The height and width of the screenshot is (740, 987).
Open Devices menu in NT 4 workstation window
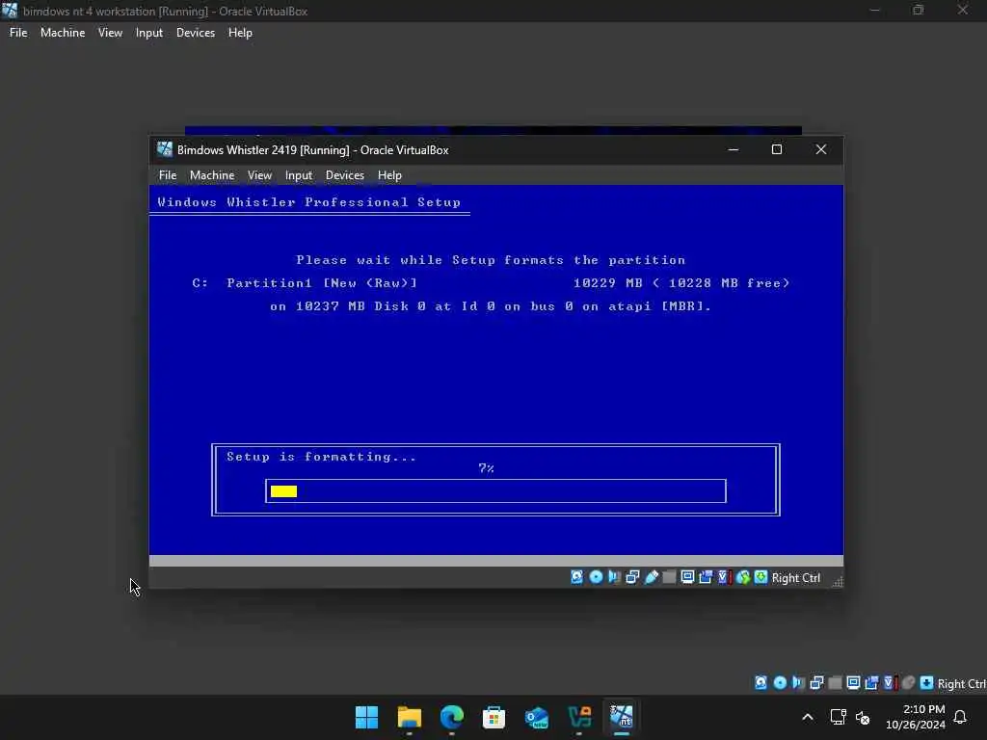[196, 33]
